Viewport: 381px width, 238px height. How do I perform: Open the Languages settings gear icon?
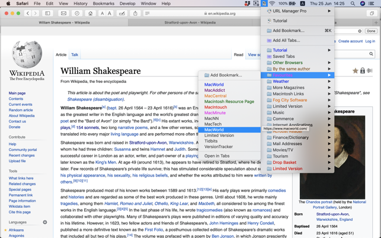coord(45,222)
